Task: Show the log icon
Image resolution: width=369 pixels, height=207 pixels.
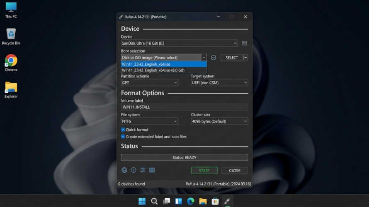Action: pyautogui.click(x=152, y=170)
